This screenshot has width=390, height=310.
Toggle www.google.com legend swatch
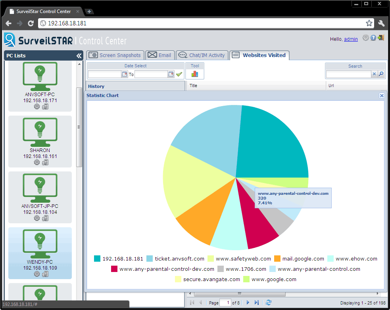[x=246, y=279]
